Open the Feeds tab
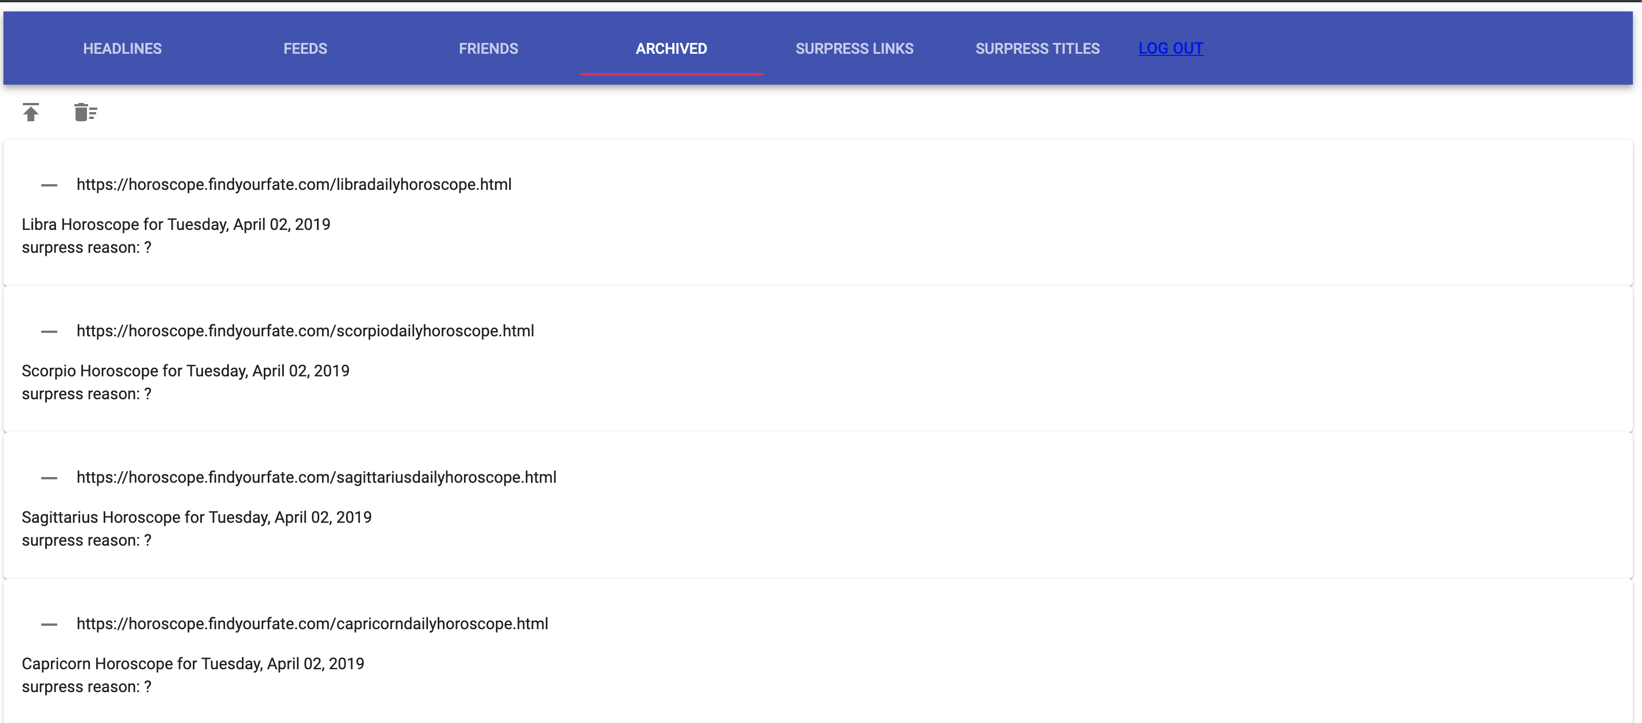This screenshot has height=723, width=1642. pos(306,49)
